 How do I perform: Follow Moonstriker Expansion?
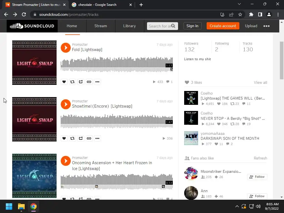pyautogui.click(x=257, y=177)
